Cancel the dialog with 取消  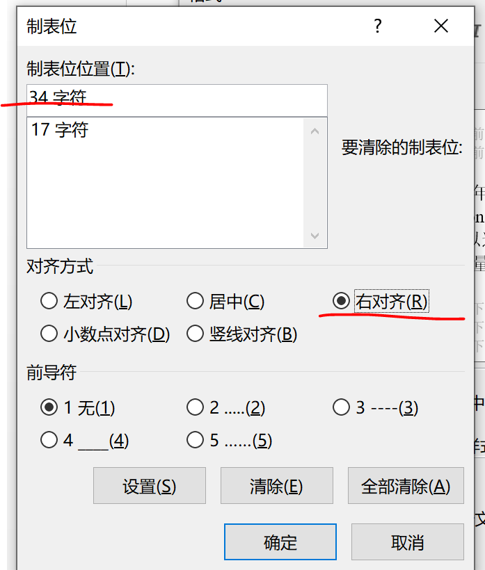407,541
